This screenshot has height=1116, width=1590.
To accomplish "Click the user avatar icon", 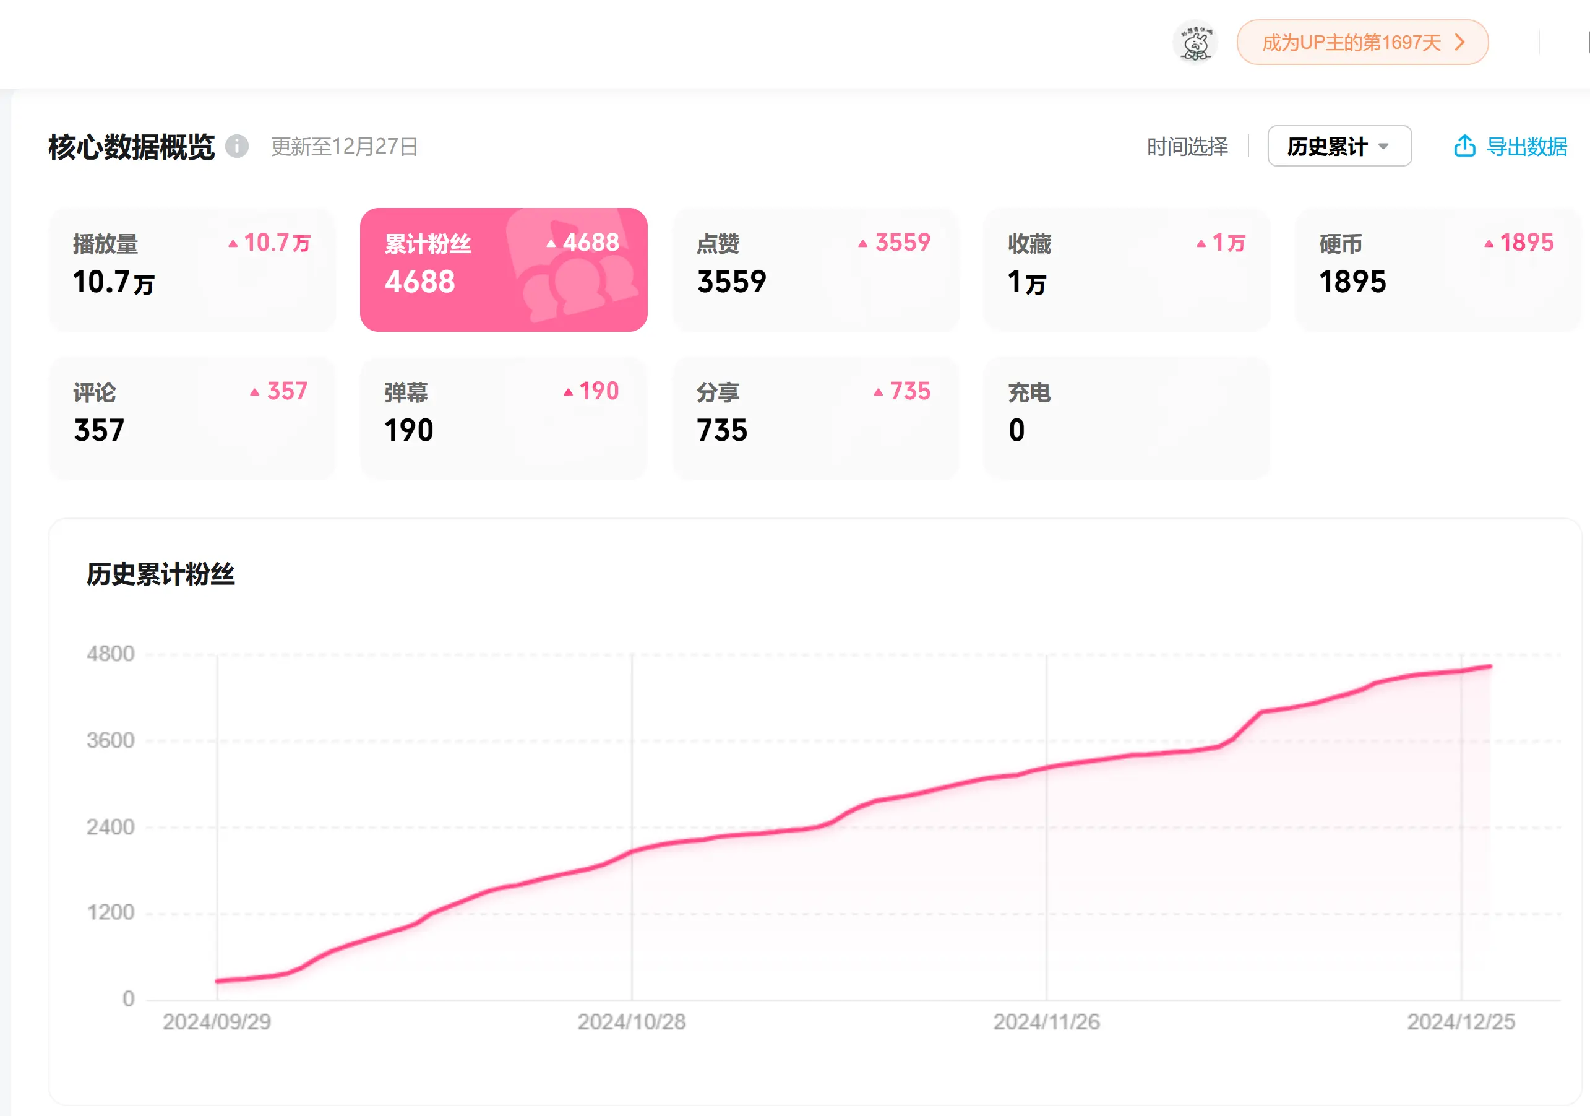I will point(1196,43).
